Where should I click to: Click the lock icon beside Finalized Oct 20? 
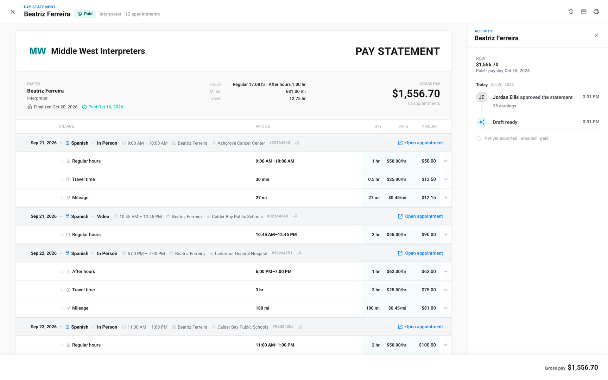tap(30, 107)
